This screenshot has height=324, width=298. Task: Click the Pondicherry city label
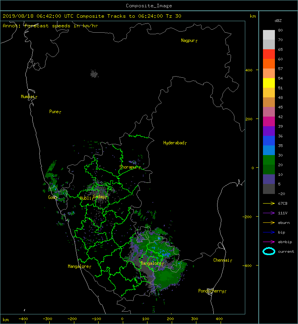(212, 291)
